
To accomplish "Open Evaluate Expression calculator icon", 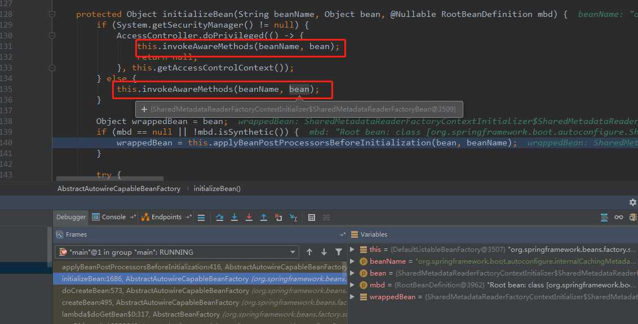I will pyautogui.click(x=312, y=218).
